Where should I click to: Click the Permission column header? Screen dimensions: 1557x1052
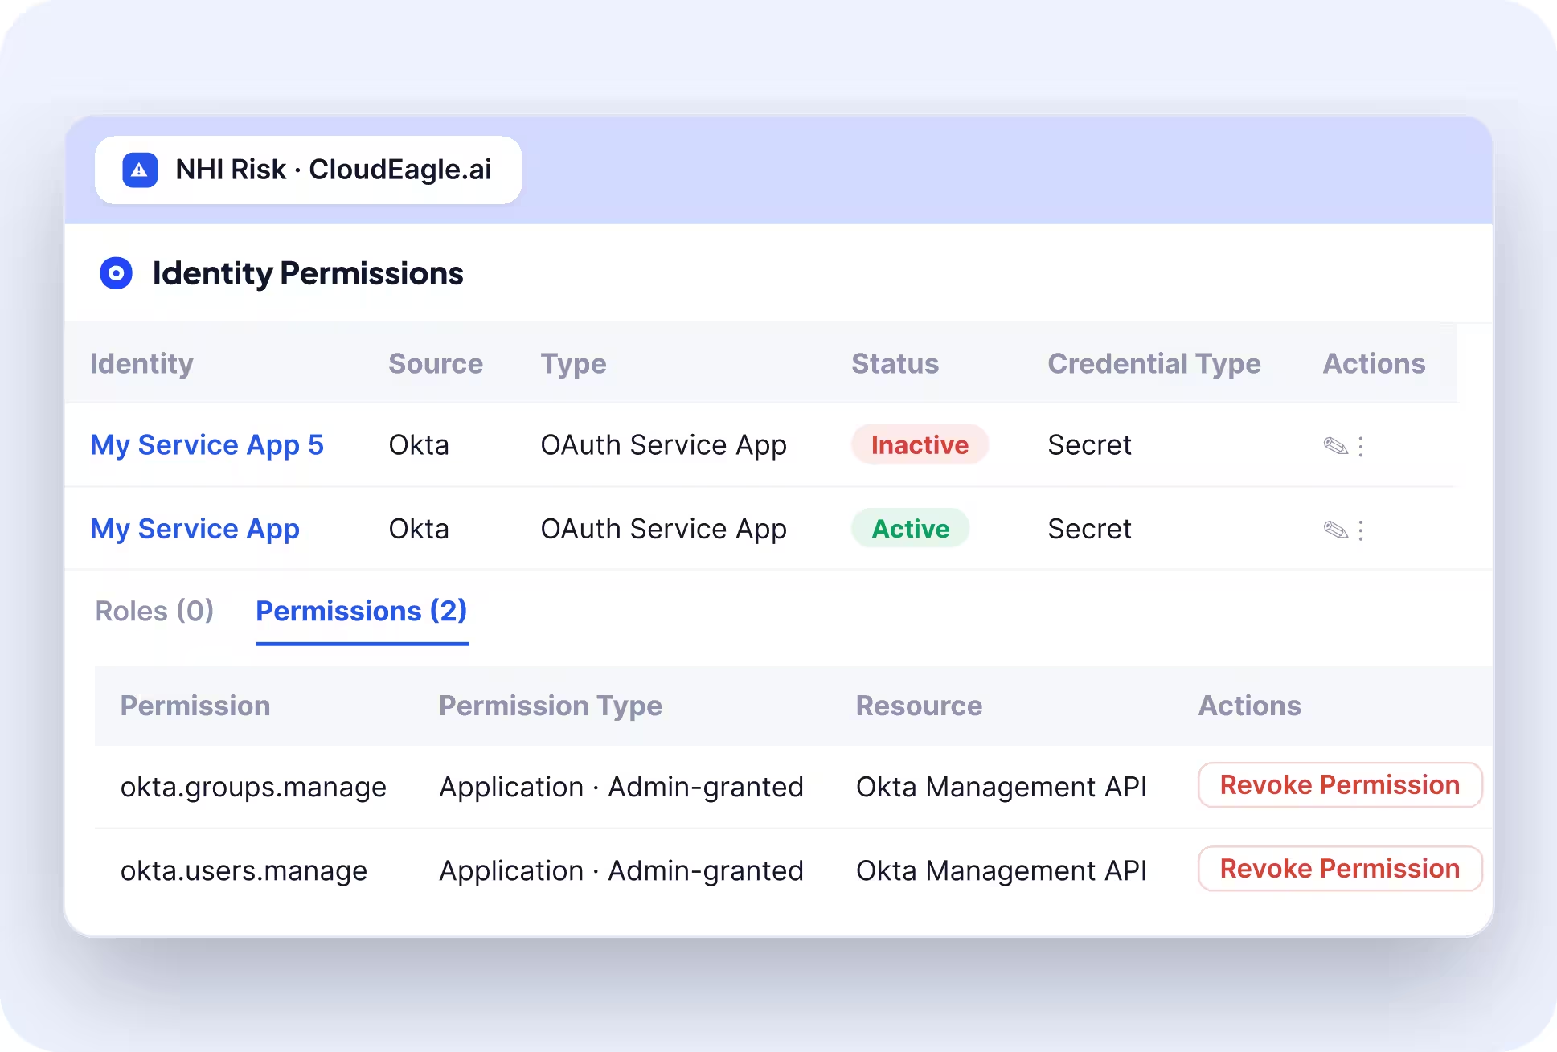point(195,706)
